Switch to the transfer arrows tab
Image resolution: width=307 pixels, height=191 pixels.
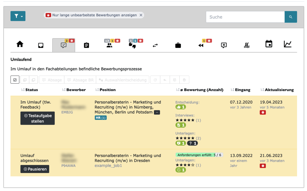click(x=155, y=45)
